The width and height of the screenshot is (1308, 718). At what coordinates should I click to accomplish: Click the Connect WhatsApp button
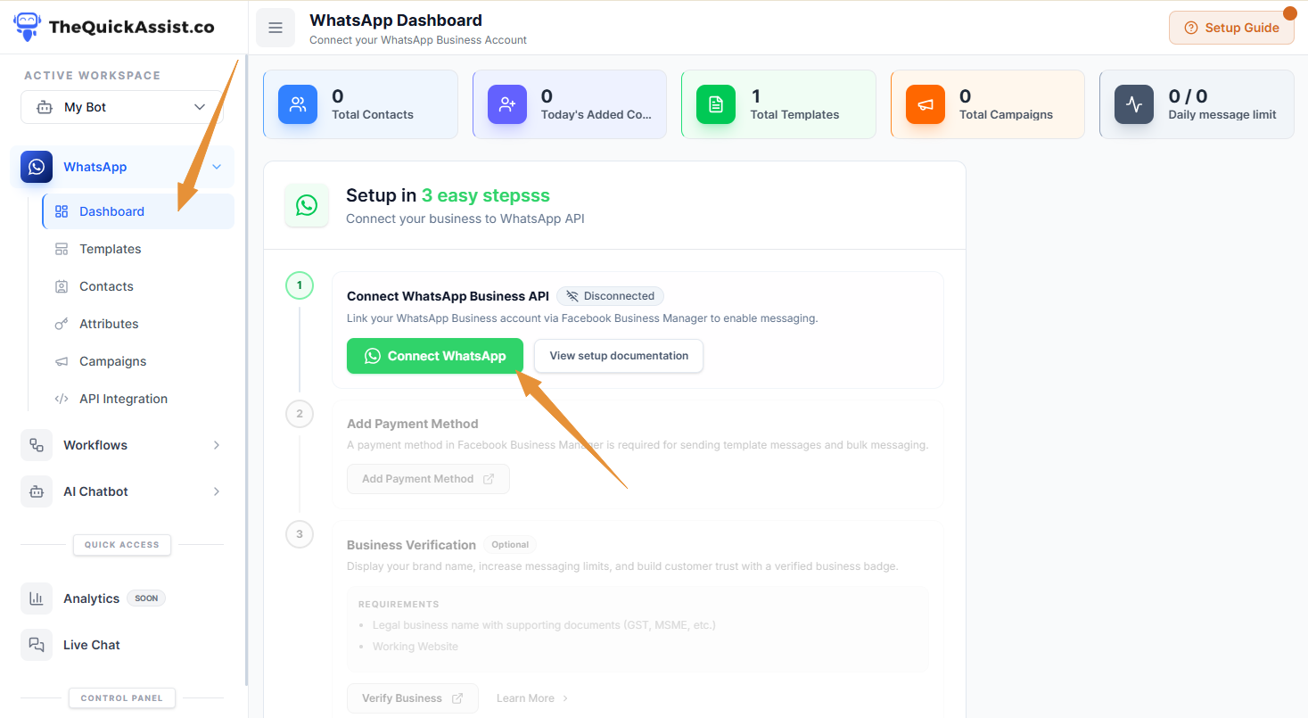click(x=434, y=355)
